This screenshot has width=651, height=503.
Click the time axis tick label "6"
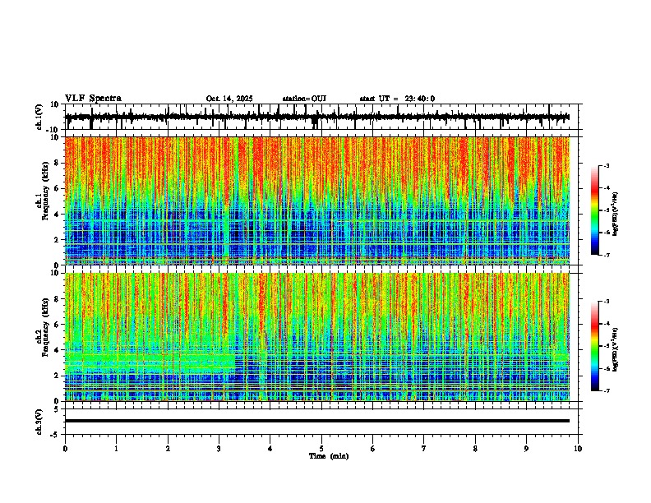[372, 449]
